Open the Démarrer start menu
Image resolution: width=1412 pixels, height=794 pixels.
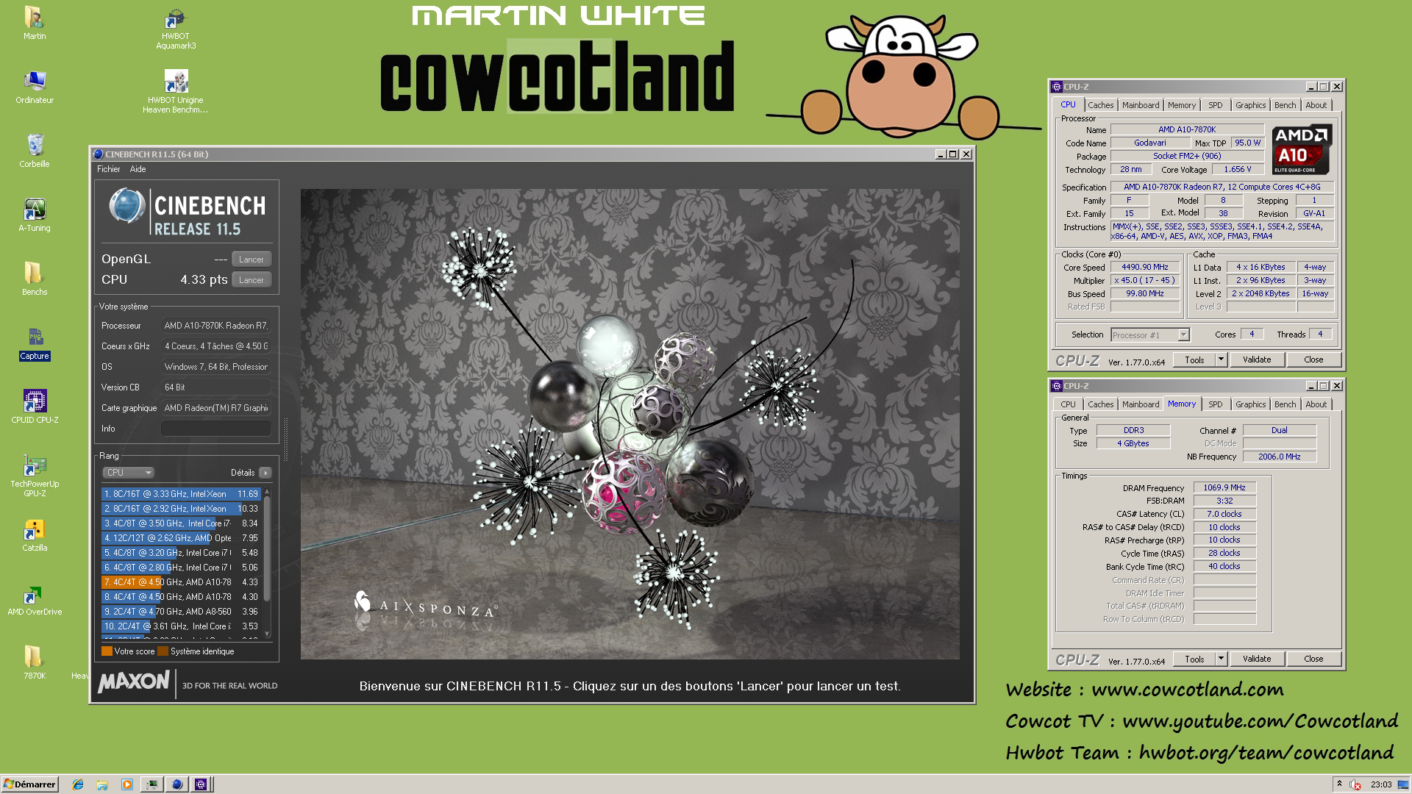[29, 784]
